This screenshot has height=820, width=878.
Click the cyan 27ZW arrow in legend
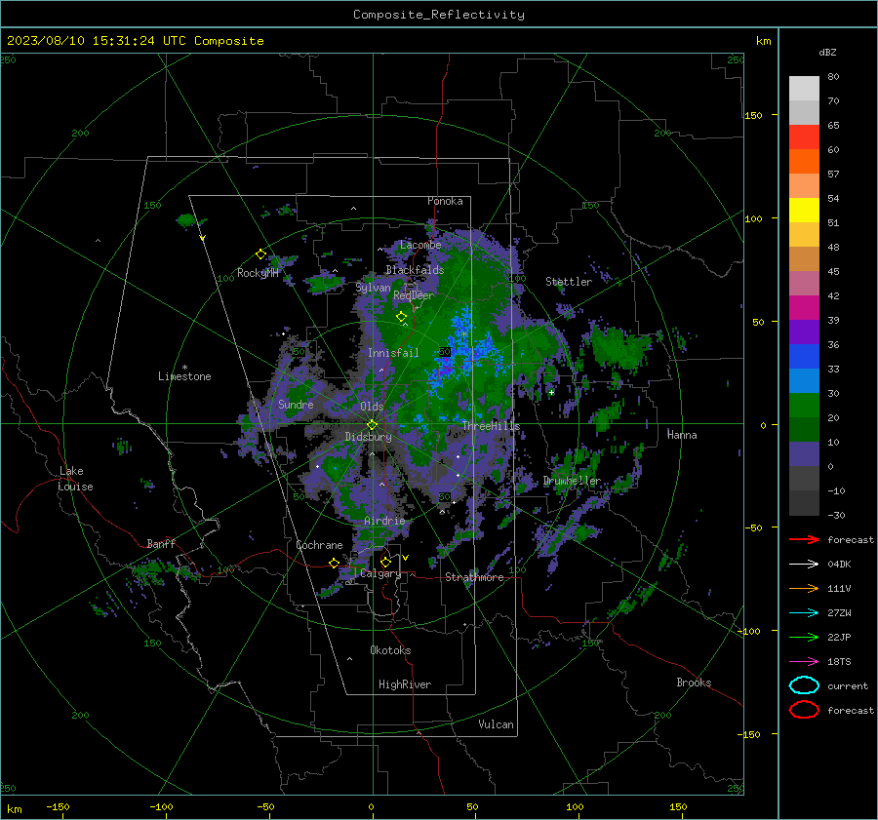804,613
